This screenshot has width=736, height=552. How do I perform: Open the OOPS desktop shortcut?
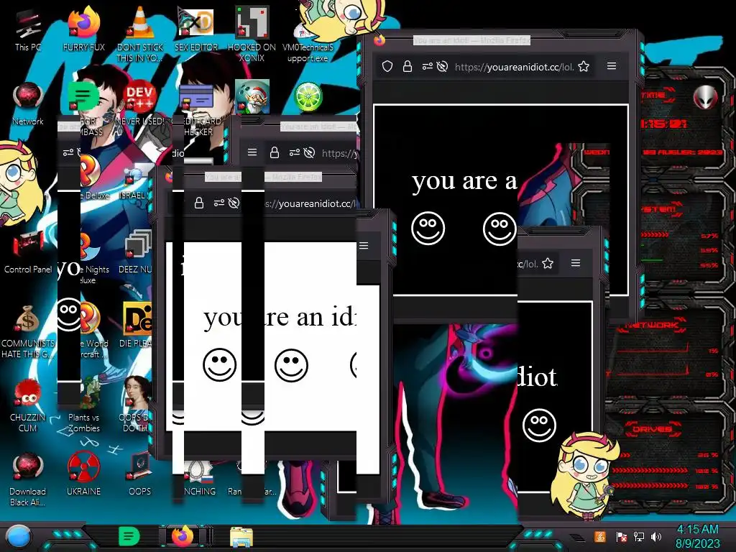click(140, 473)
